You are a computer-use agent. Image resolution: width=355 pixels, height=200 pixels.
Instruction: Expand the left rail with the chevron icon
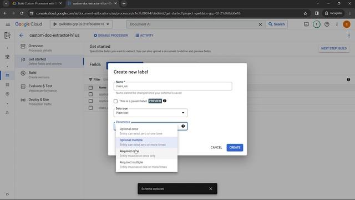[x=7, y=194]
